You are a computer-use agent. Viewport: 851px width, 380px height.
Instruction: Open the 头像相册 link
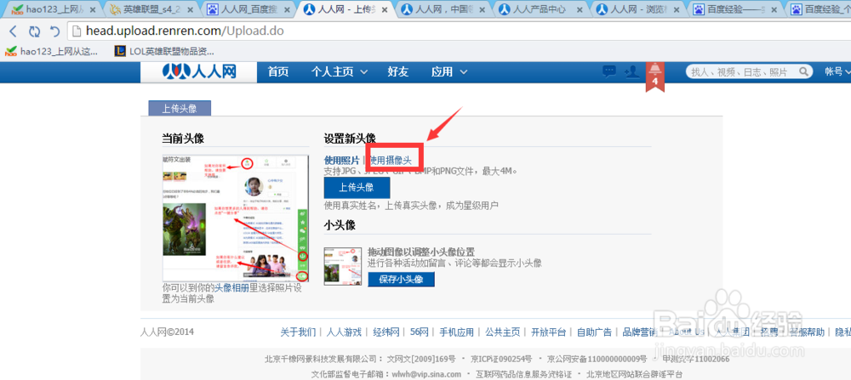[x=231, y=288]
